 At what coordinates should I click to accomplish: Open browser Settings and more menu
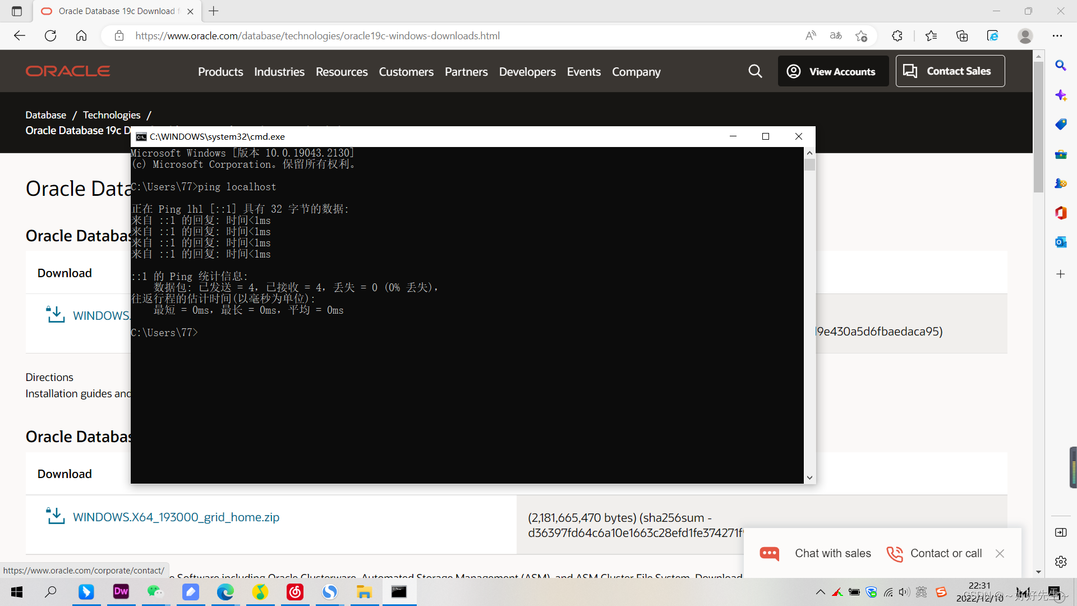(x=1058, y=35)
